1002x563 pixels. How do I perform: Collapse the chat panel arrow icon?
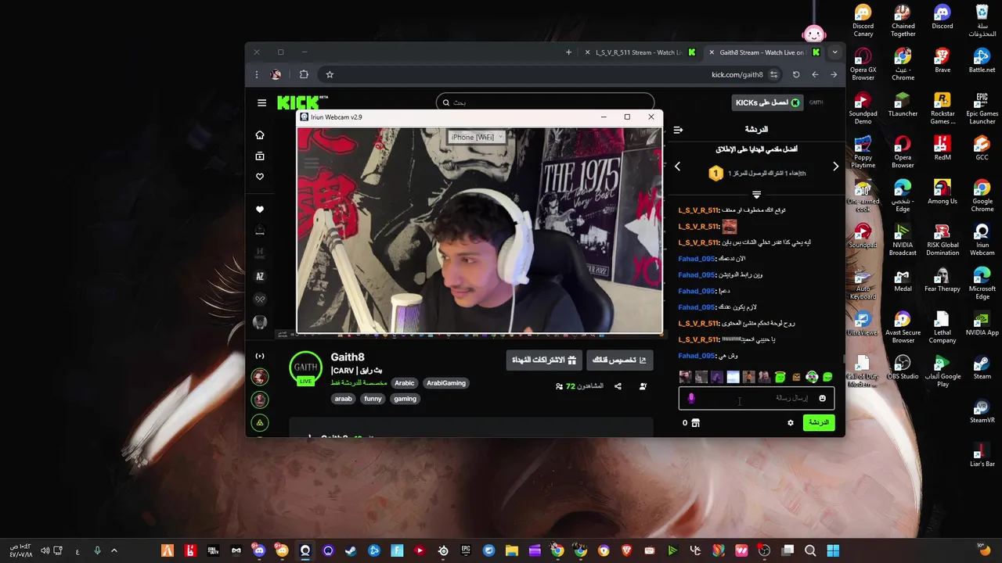678,130
